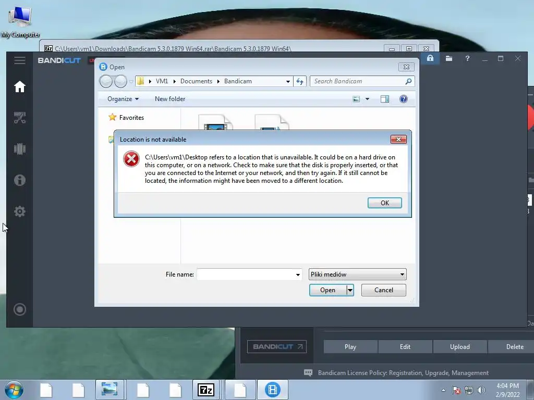This screenshot has height=400, width=534.
Task: Select the Bandicut cutter scissors icon
Action: (20, 118)
